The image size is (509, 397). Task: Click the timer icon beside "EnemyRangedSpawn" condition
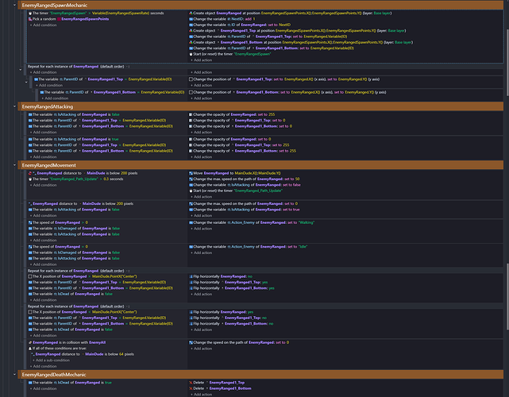[30, 13]
